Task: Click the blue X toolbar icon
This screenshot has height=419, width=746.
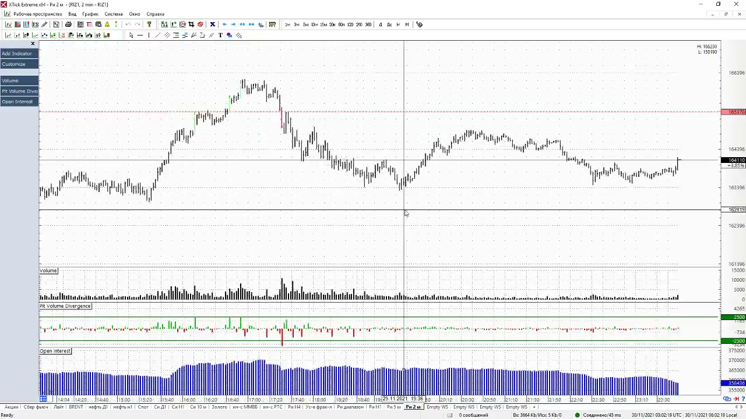Action: (212, 24)
